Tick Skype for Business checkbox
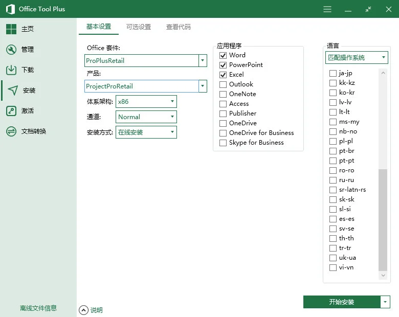Viewport: 399px width, 317px height. pyautogui.click(x=223, y=143)
